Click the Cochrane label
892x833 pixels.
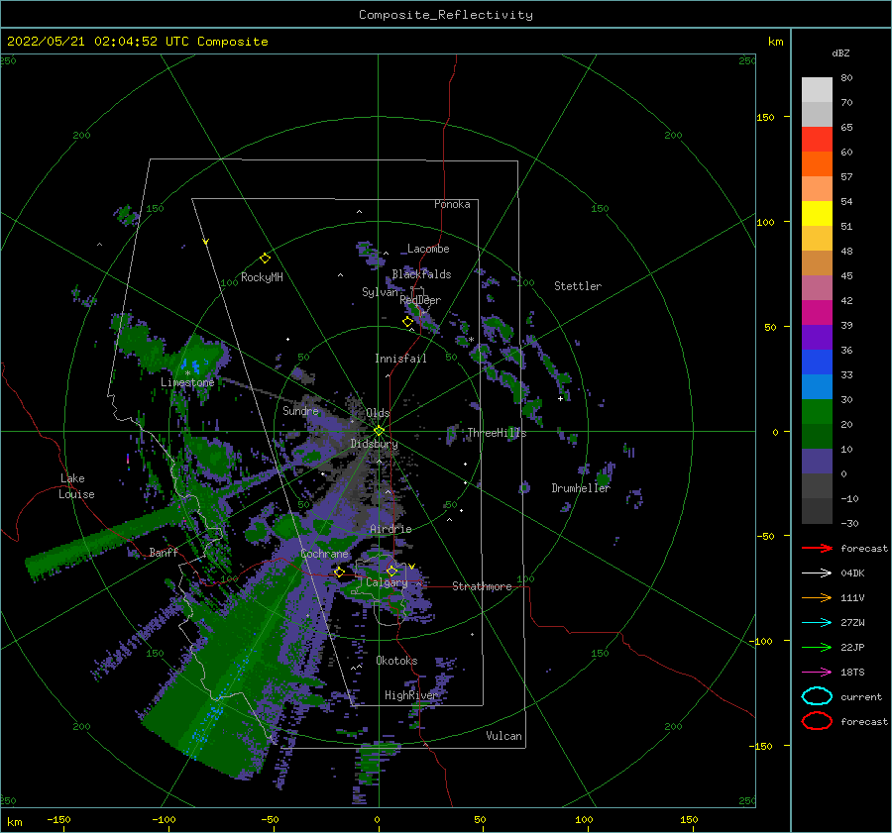[x=324, y=554]
